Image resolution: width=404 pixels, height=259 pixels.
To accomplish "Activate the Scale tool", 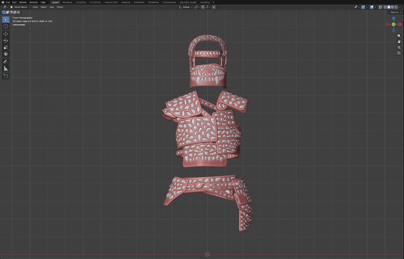I will tap(6, 47).
